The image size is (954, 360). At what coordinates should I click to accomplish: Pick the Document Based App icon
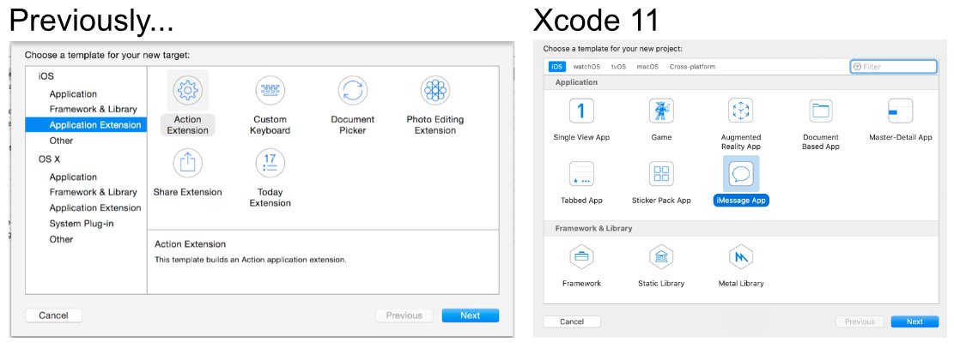point(821,111)
